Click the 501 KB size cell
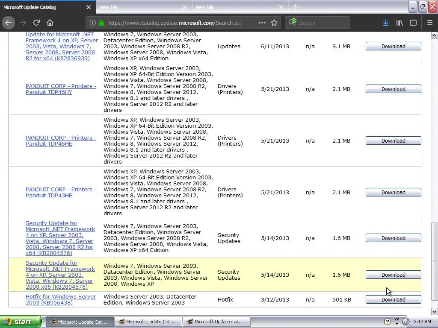 pos(342,299)
